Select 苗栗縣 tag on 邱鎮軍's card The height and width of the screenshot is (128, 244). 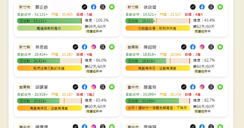(x=25, y=87)
